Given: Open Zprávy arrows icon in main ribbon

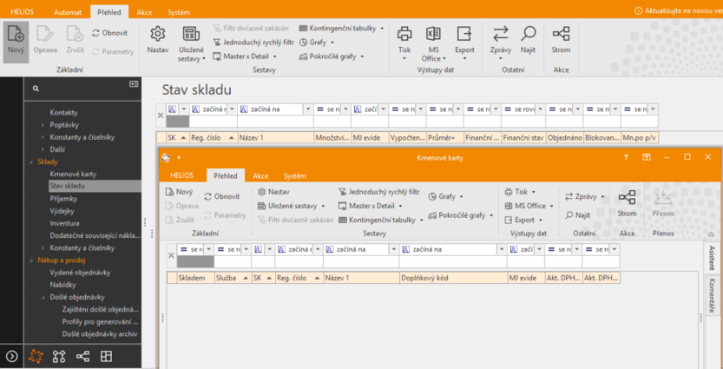Looking at the screenshot, I should [x=500, y=34].
